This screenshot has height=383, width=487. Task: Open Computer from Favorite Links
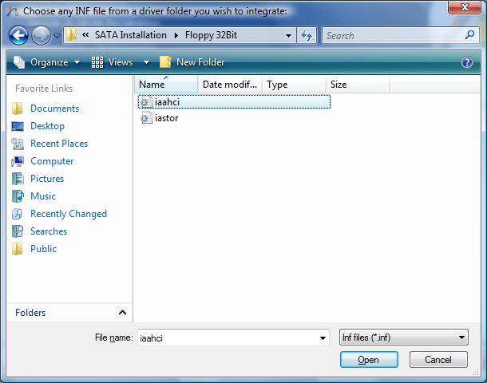52,161
